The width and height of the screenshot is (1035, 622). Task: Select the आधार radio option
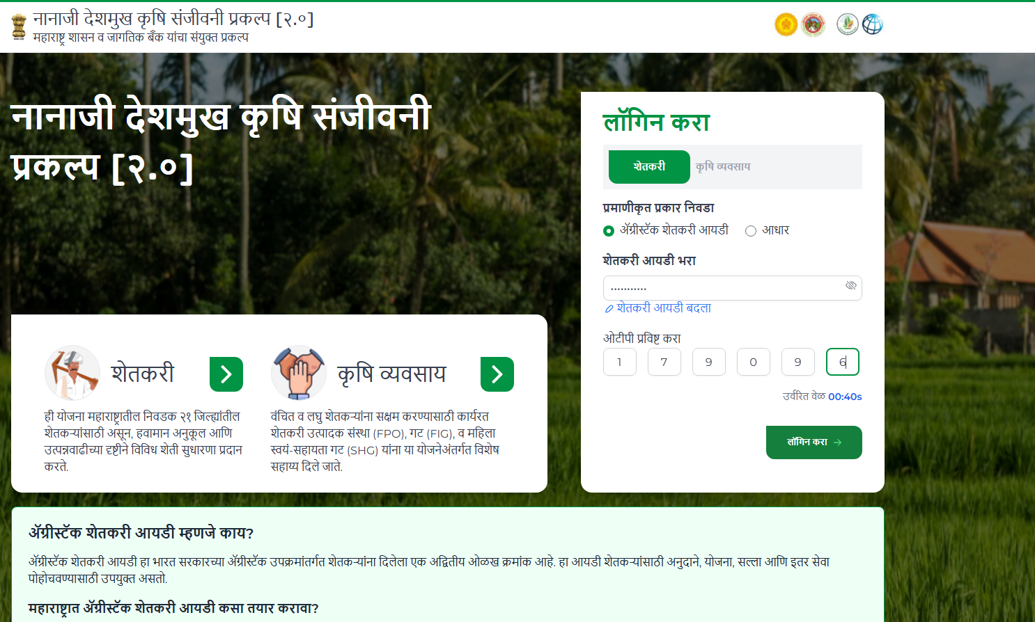(x=751, y=231)
